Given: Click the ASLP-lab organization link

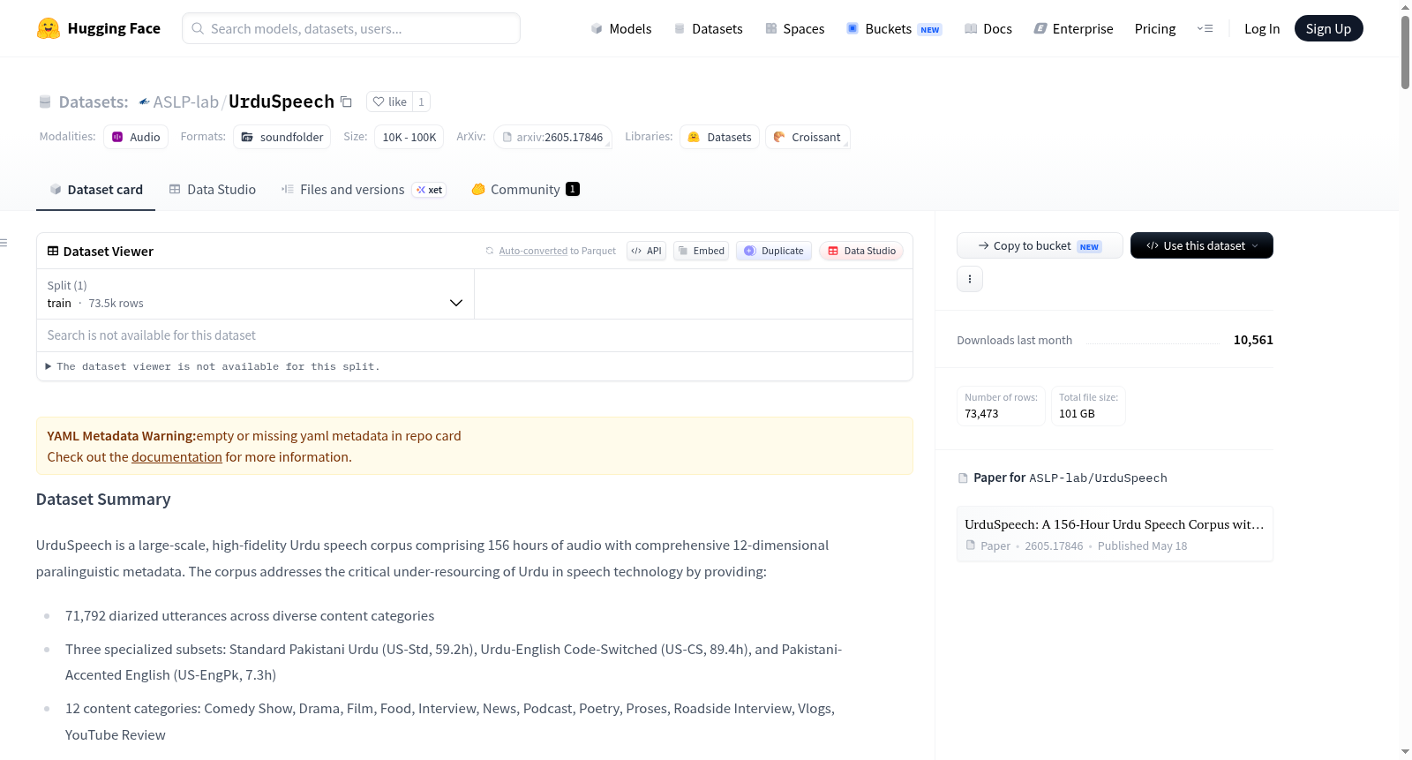Looking at the screenshot, I should tap(185, 102).
